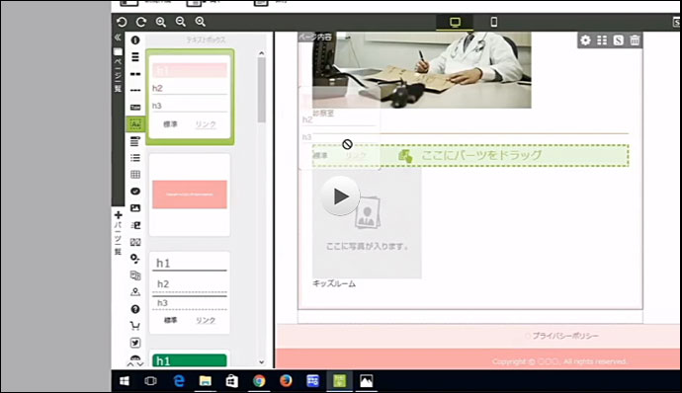This screenshot has width=682, height=393.
Task: Open the プライバシーポリシー footer link
Action: click(565, 336)
